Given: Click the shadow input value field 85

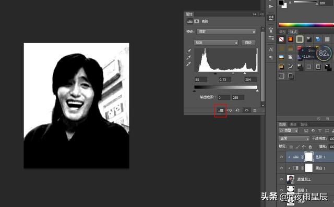Looking at the screenshot, I should click(200, 80).
